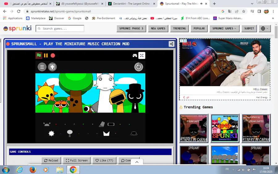Open Firefox from the taskbar
The height and width of the screenshot is (174, 278).
(33, 170)
